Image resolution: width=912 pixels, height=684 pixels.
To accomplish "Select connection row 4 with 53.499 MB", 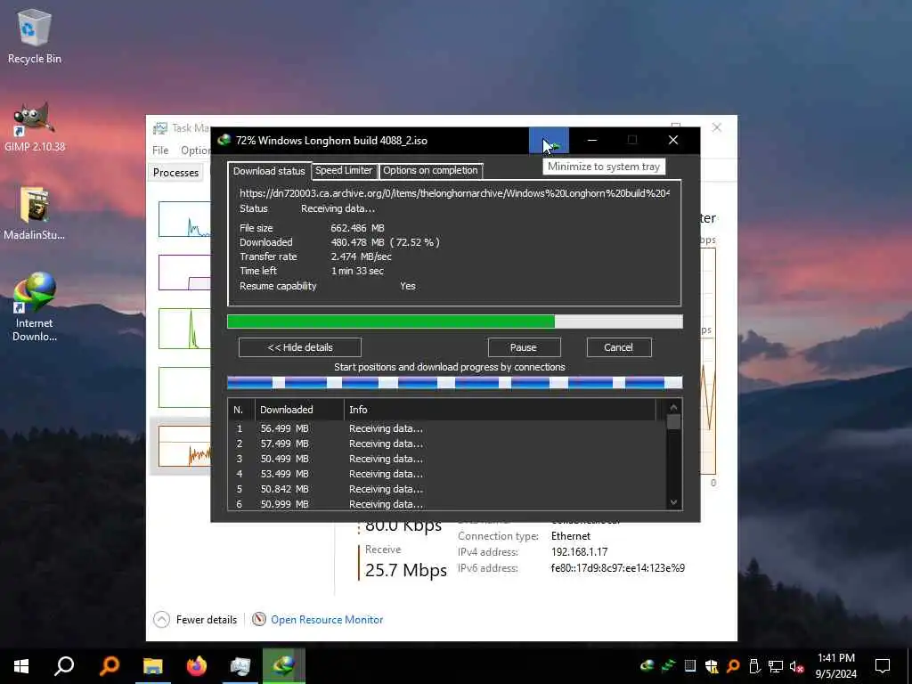I will (448, 474).
